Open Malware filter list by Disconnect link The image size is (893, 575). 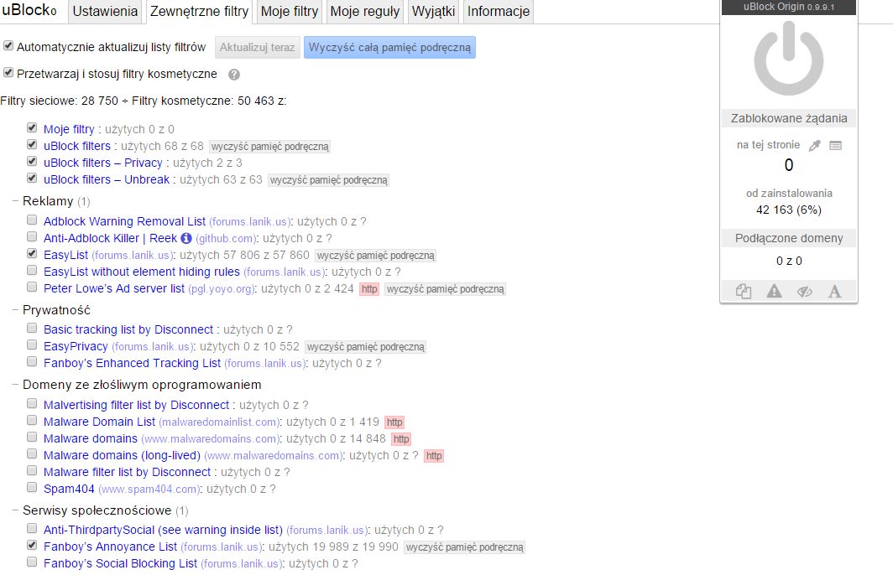127,473
